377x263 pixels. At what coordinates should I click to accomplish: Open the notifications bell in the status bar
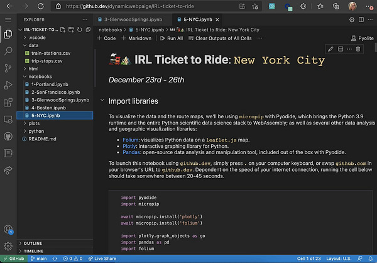coord(371,259)
